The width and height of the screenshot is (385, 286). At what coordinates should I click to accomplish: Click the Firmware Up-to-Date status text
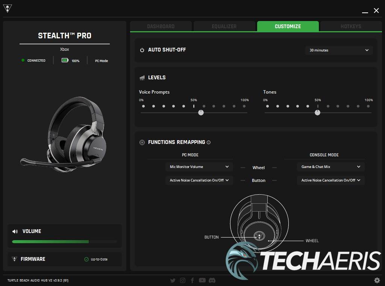point(99,259)
